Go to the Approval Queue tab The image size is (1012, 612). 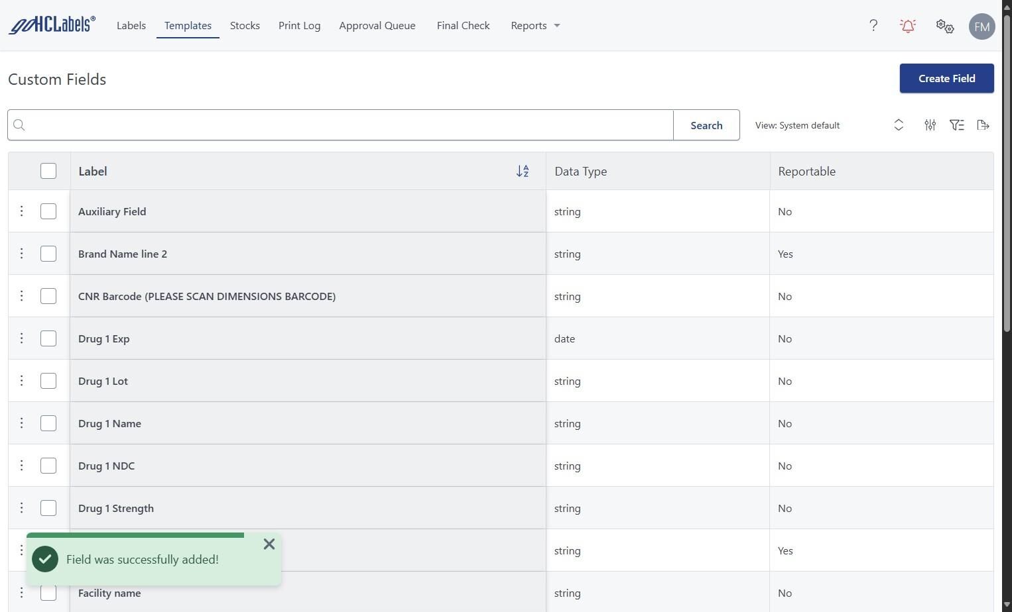(377, 26)
